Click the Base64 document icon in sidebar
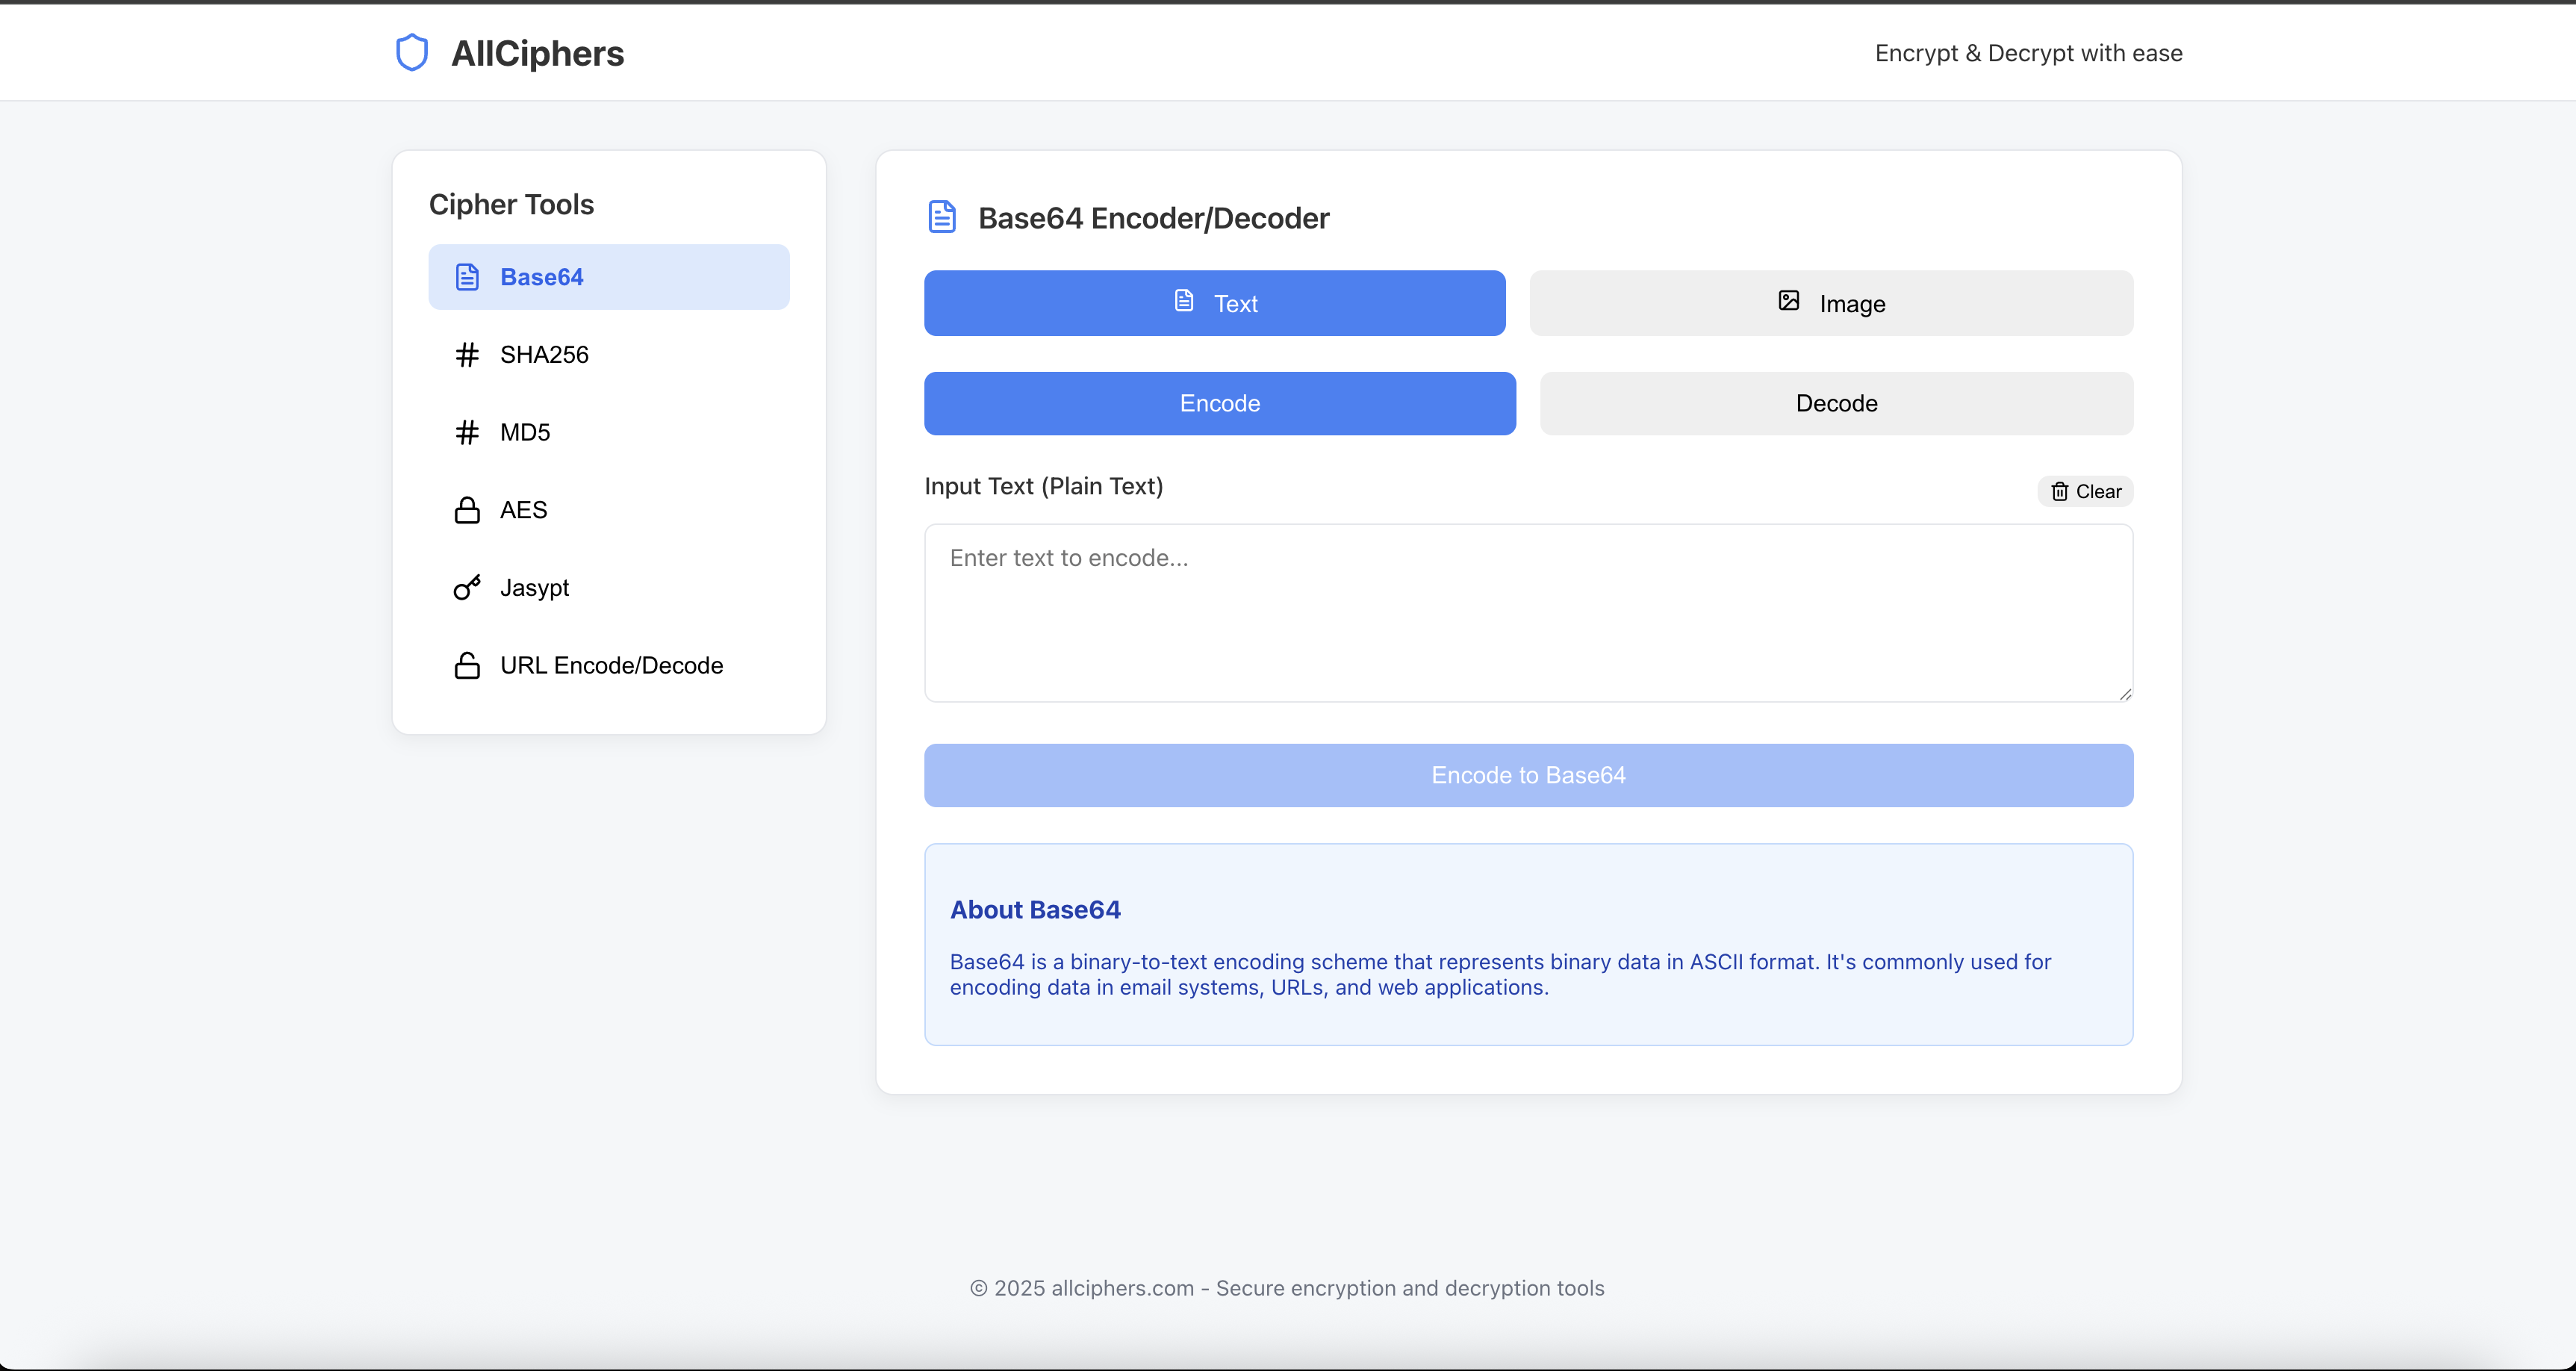 click(x=467, y=277)
